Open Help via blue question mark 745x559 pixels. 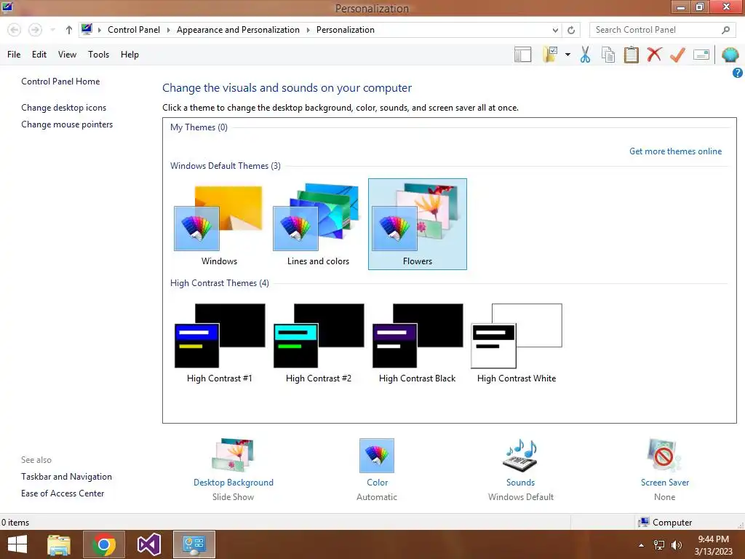pyautogui.click(x=738, y=73)
